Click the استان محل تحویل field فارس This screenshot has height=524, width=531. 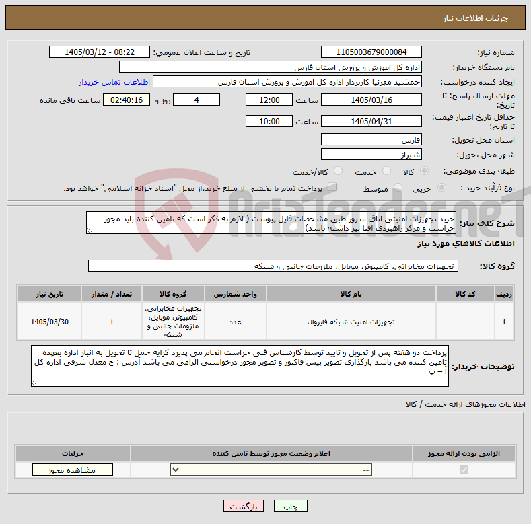371,139
